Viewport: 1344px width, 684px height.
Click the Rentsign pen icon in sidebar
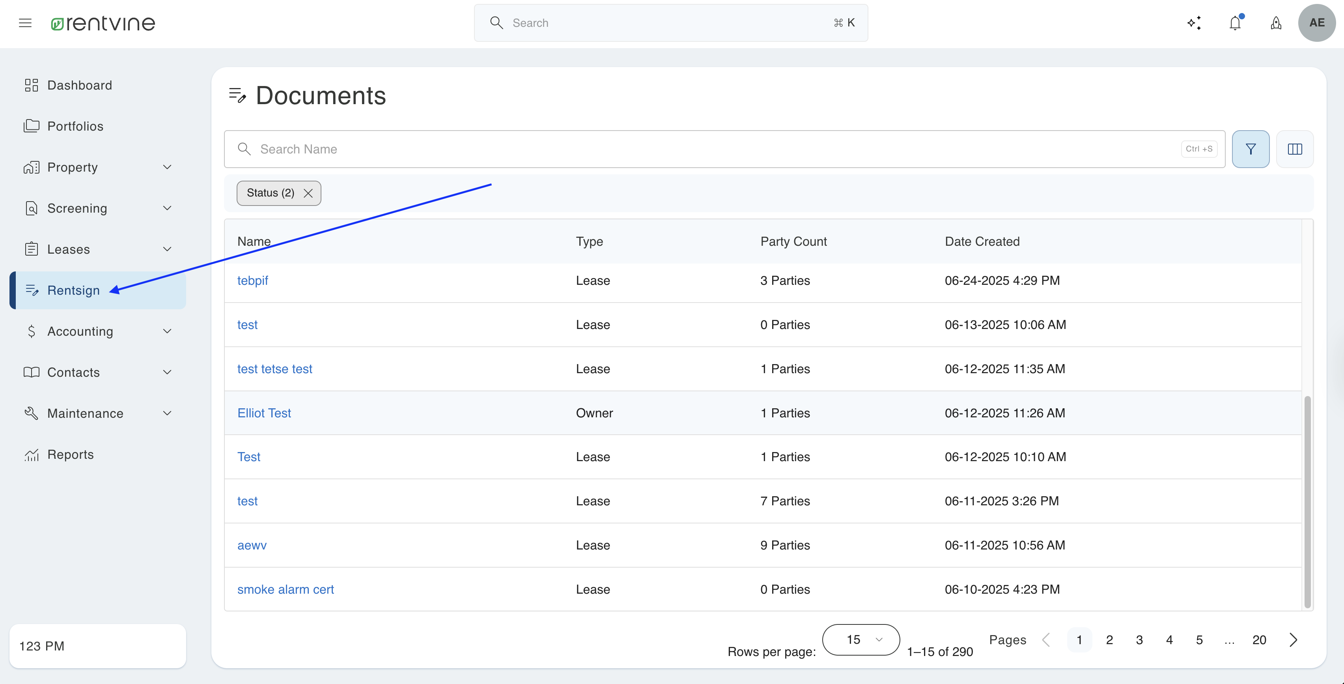(32, 290)
